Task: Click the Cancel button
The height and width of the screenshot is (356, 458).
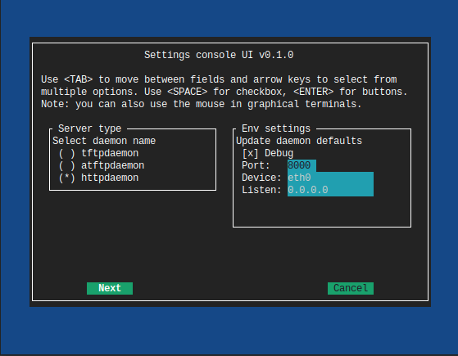Action: coord(351,288)
